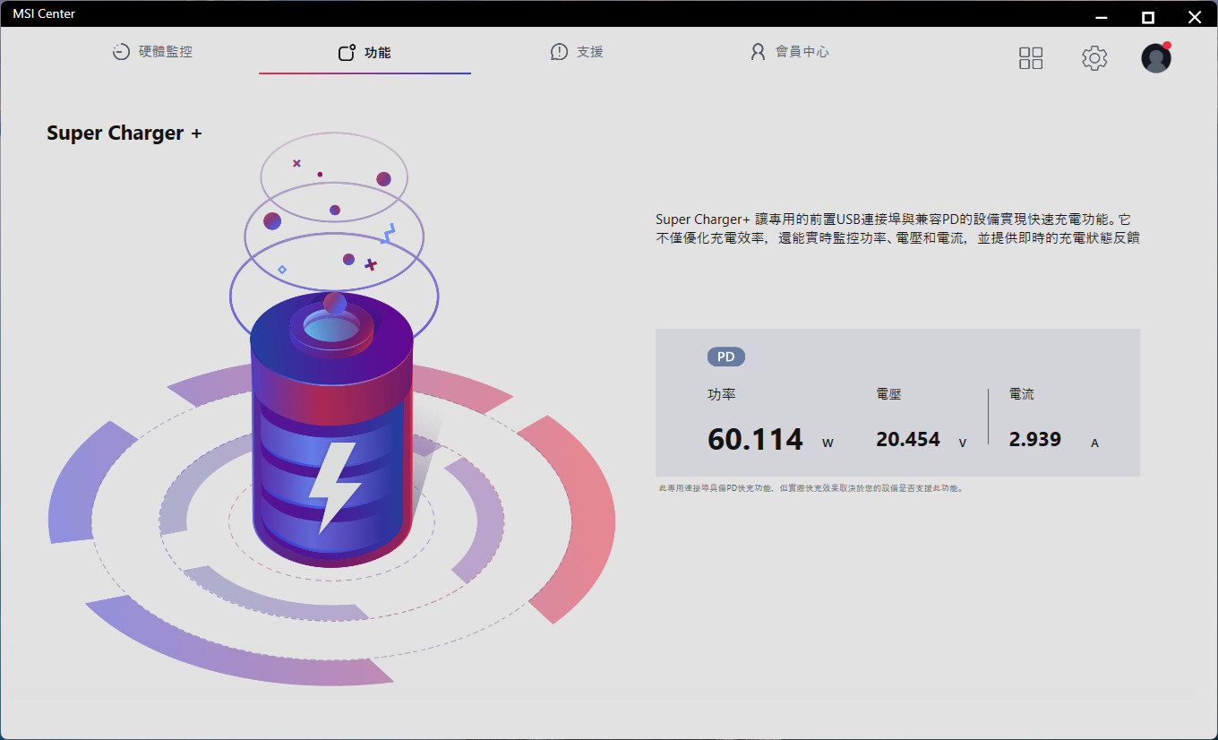Click the 60.114 W power reading

pos(756,440)
